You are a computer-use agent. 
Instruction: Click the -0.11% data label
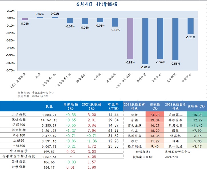[x=115, y=30]
